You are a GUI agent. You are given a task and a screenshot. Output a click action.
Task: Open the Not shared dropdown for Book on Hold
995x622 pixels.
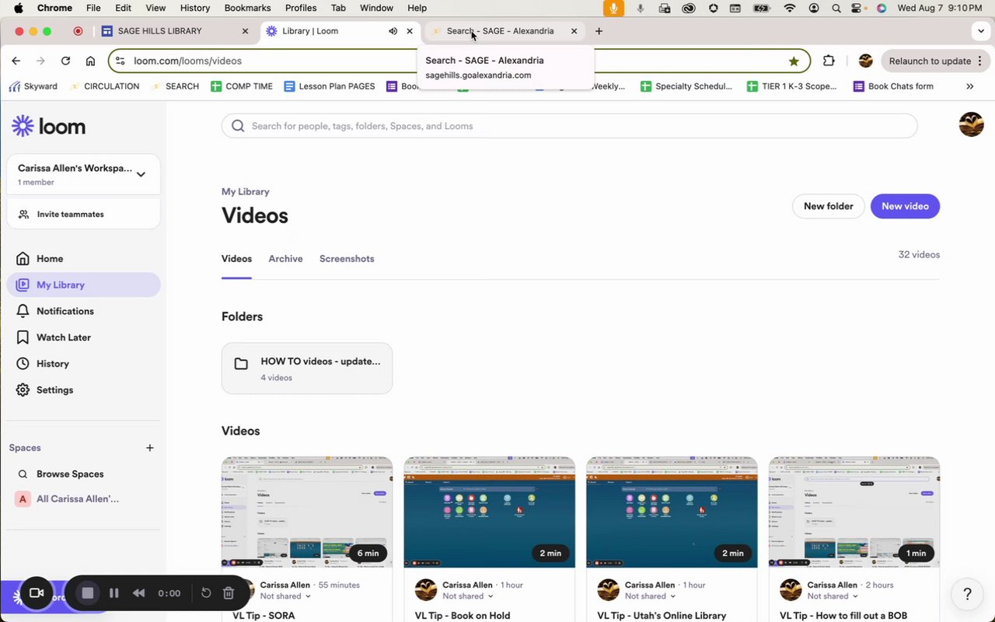click(468, 596)
